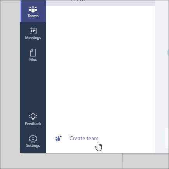The height and width of the screenshot is (169, 169).
Task: Open the Meetings calendar icon
Action: click(33, 31)
